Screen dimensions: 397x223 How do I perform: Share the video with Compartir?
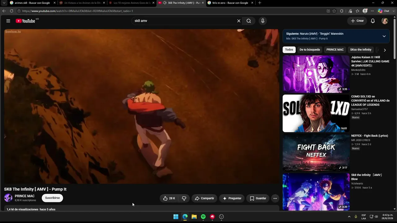pos(204,198)
